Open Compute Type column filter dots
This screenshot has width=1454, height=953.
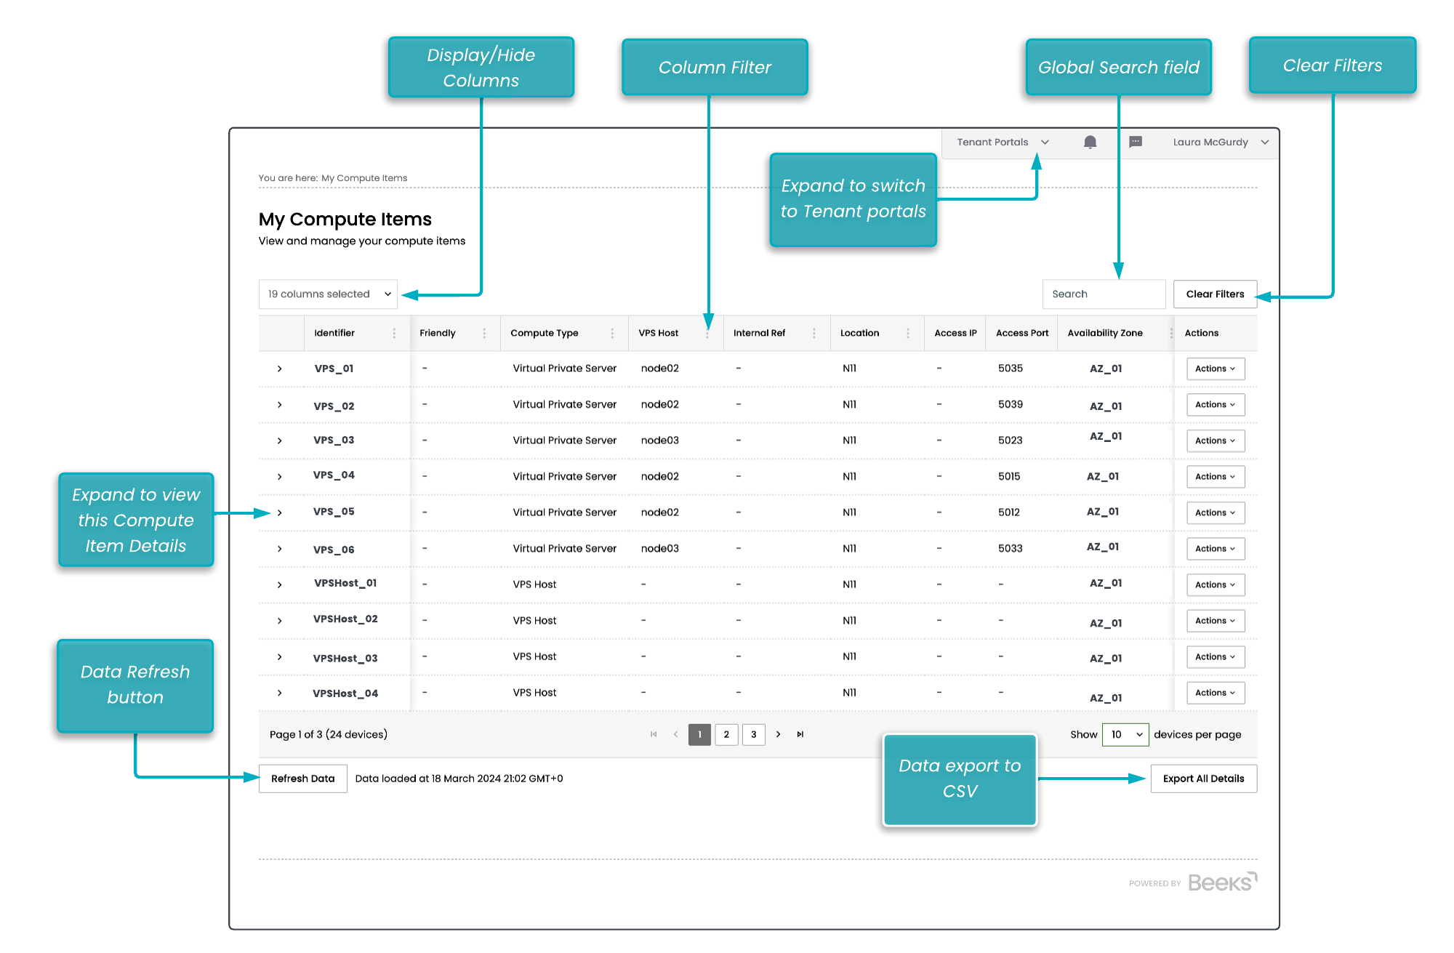click(611, 333)
